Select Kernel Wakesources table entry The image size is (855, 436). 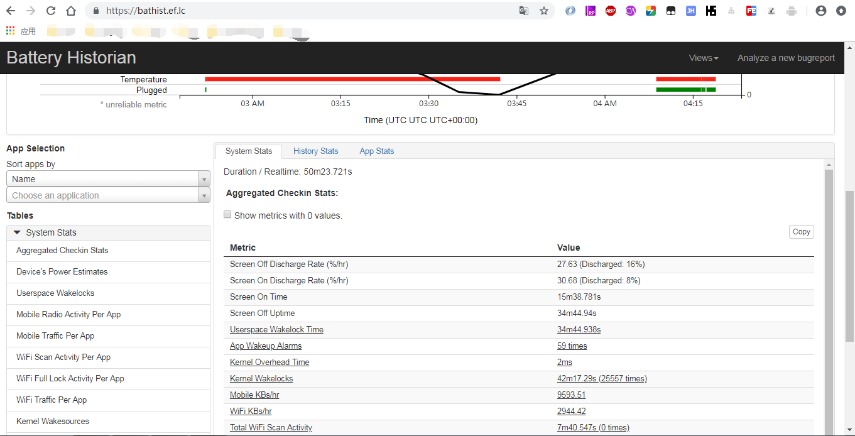point(108,422)
